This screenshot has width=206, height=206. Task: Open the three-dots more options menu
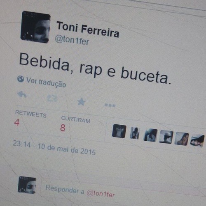[110, 105]
